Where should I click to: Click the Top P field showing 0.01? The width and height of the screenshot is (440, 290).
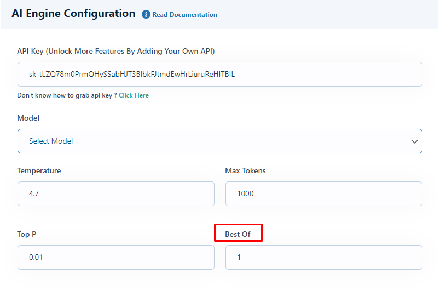[x=116, y=257]
